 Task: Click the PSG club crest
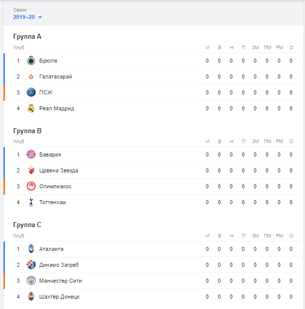(31, 92)
